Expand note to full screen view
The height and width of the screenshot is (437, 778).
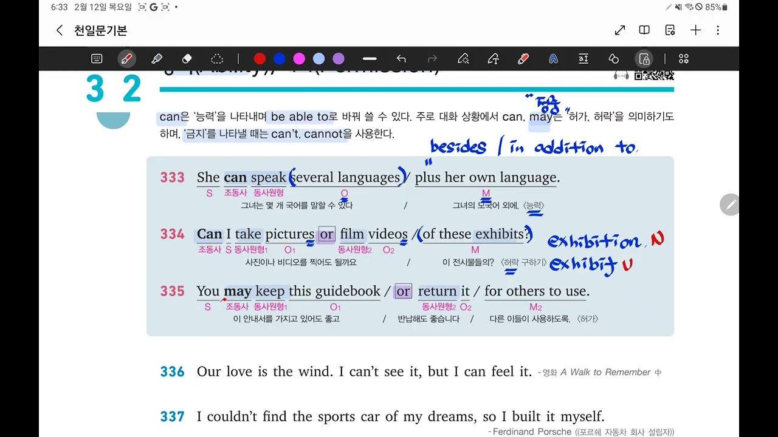[620, 30]
